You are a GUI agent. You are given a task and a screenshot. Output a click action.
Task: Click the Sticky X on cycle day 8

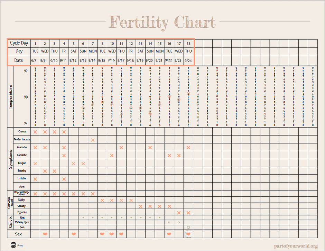pos(102,200)
